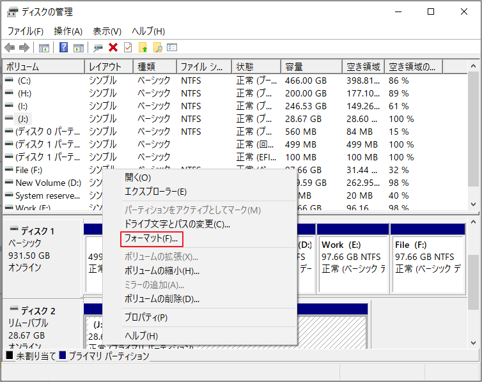Select the Work (E:) partition block

click(x=353, y=259)
